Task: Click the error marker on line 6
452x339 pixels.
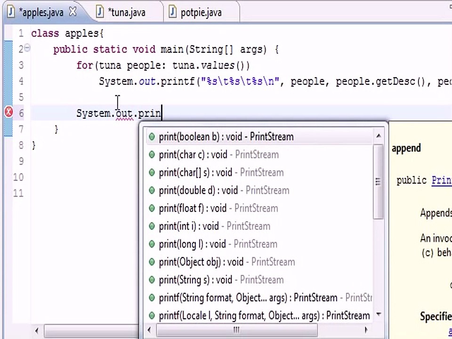Action: (x=8, y=112)
